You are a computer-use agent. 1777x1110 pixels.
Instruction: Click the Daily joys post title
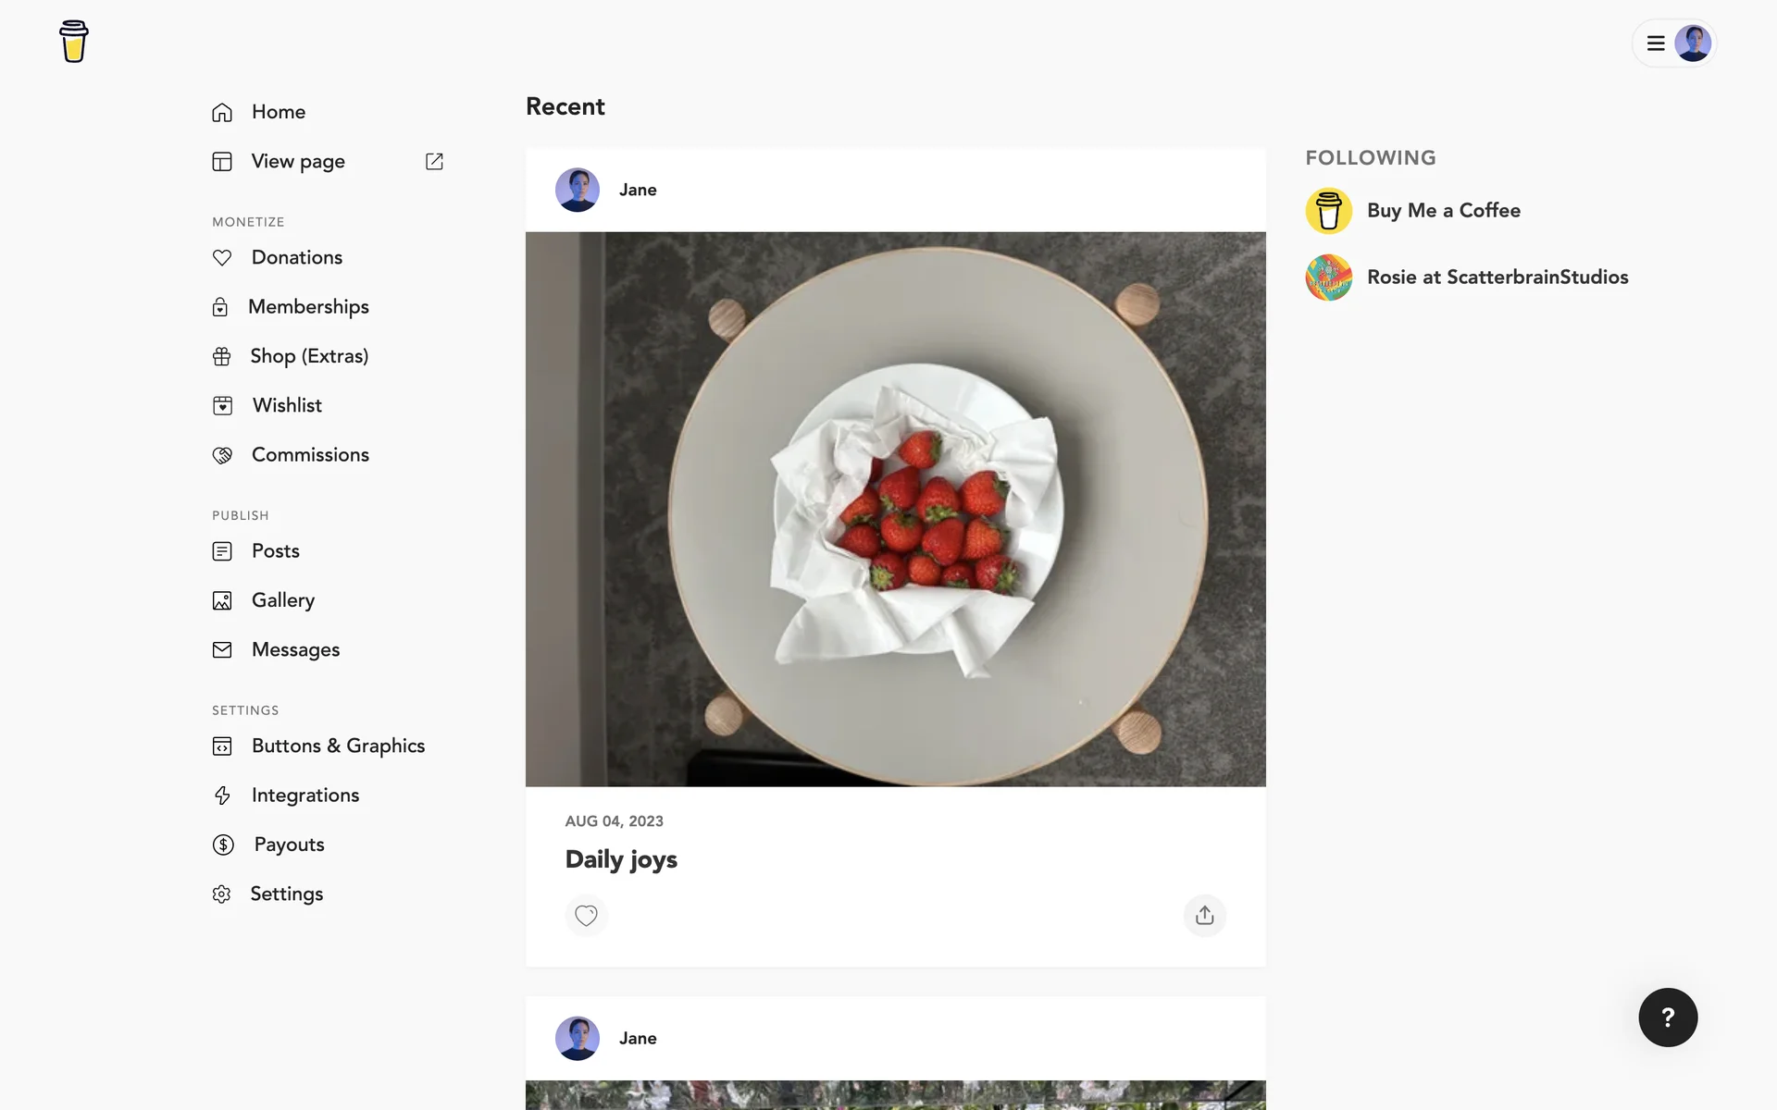[x=621, y=859]
